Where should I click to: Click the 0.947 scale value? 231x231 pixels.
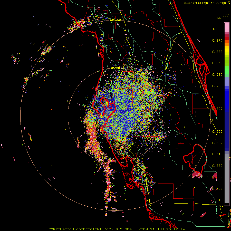pos(217,40)
